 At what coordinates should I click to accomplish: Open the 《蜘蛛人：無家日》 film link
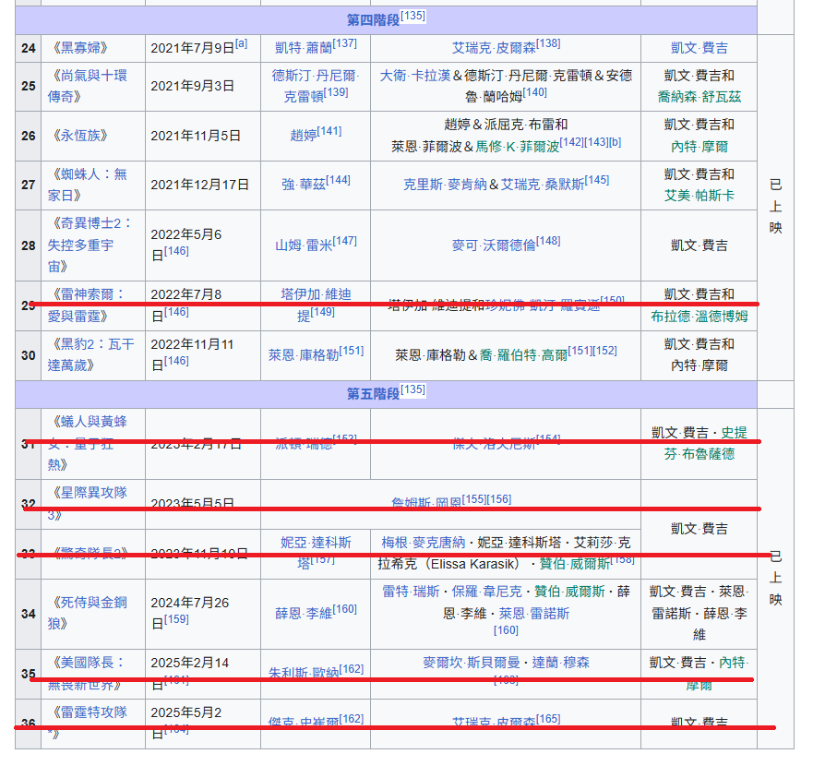click(88, 185)
